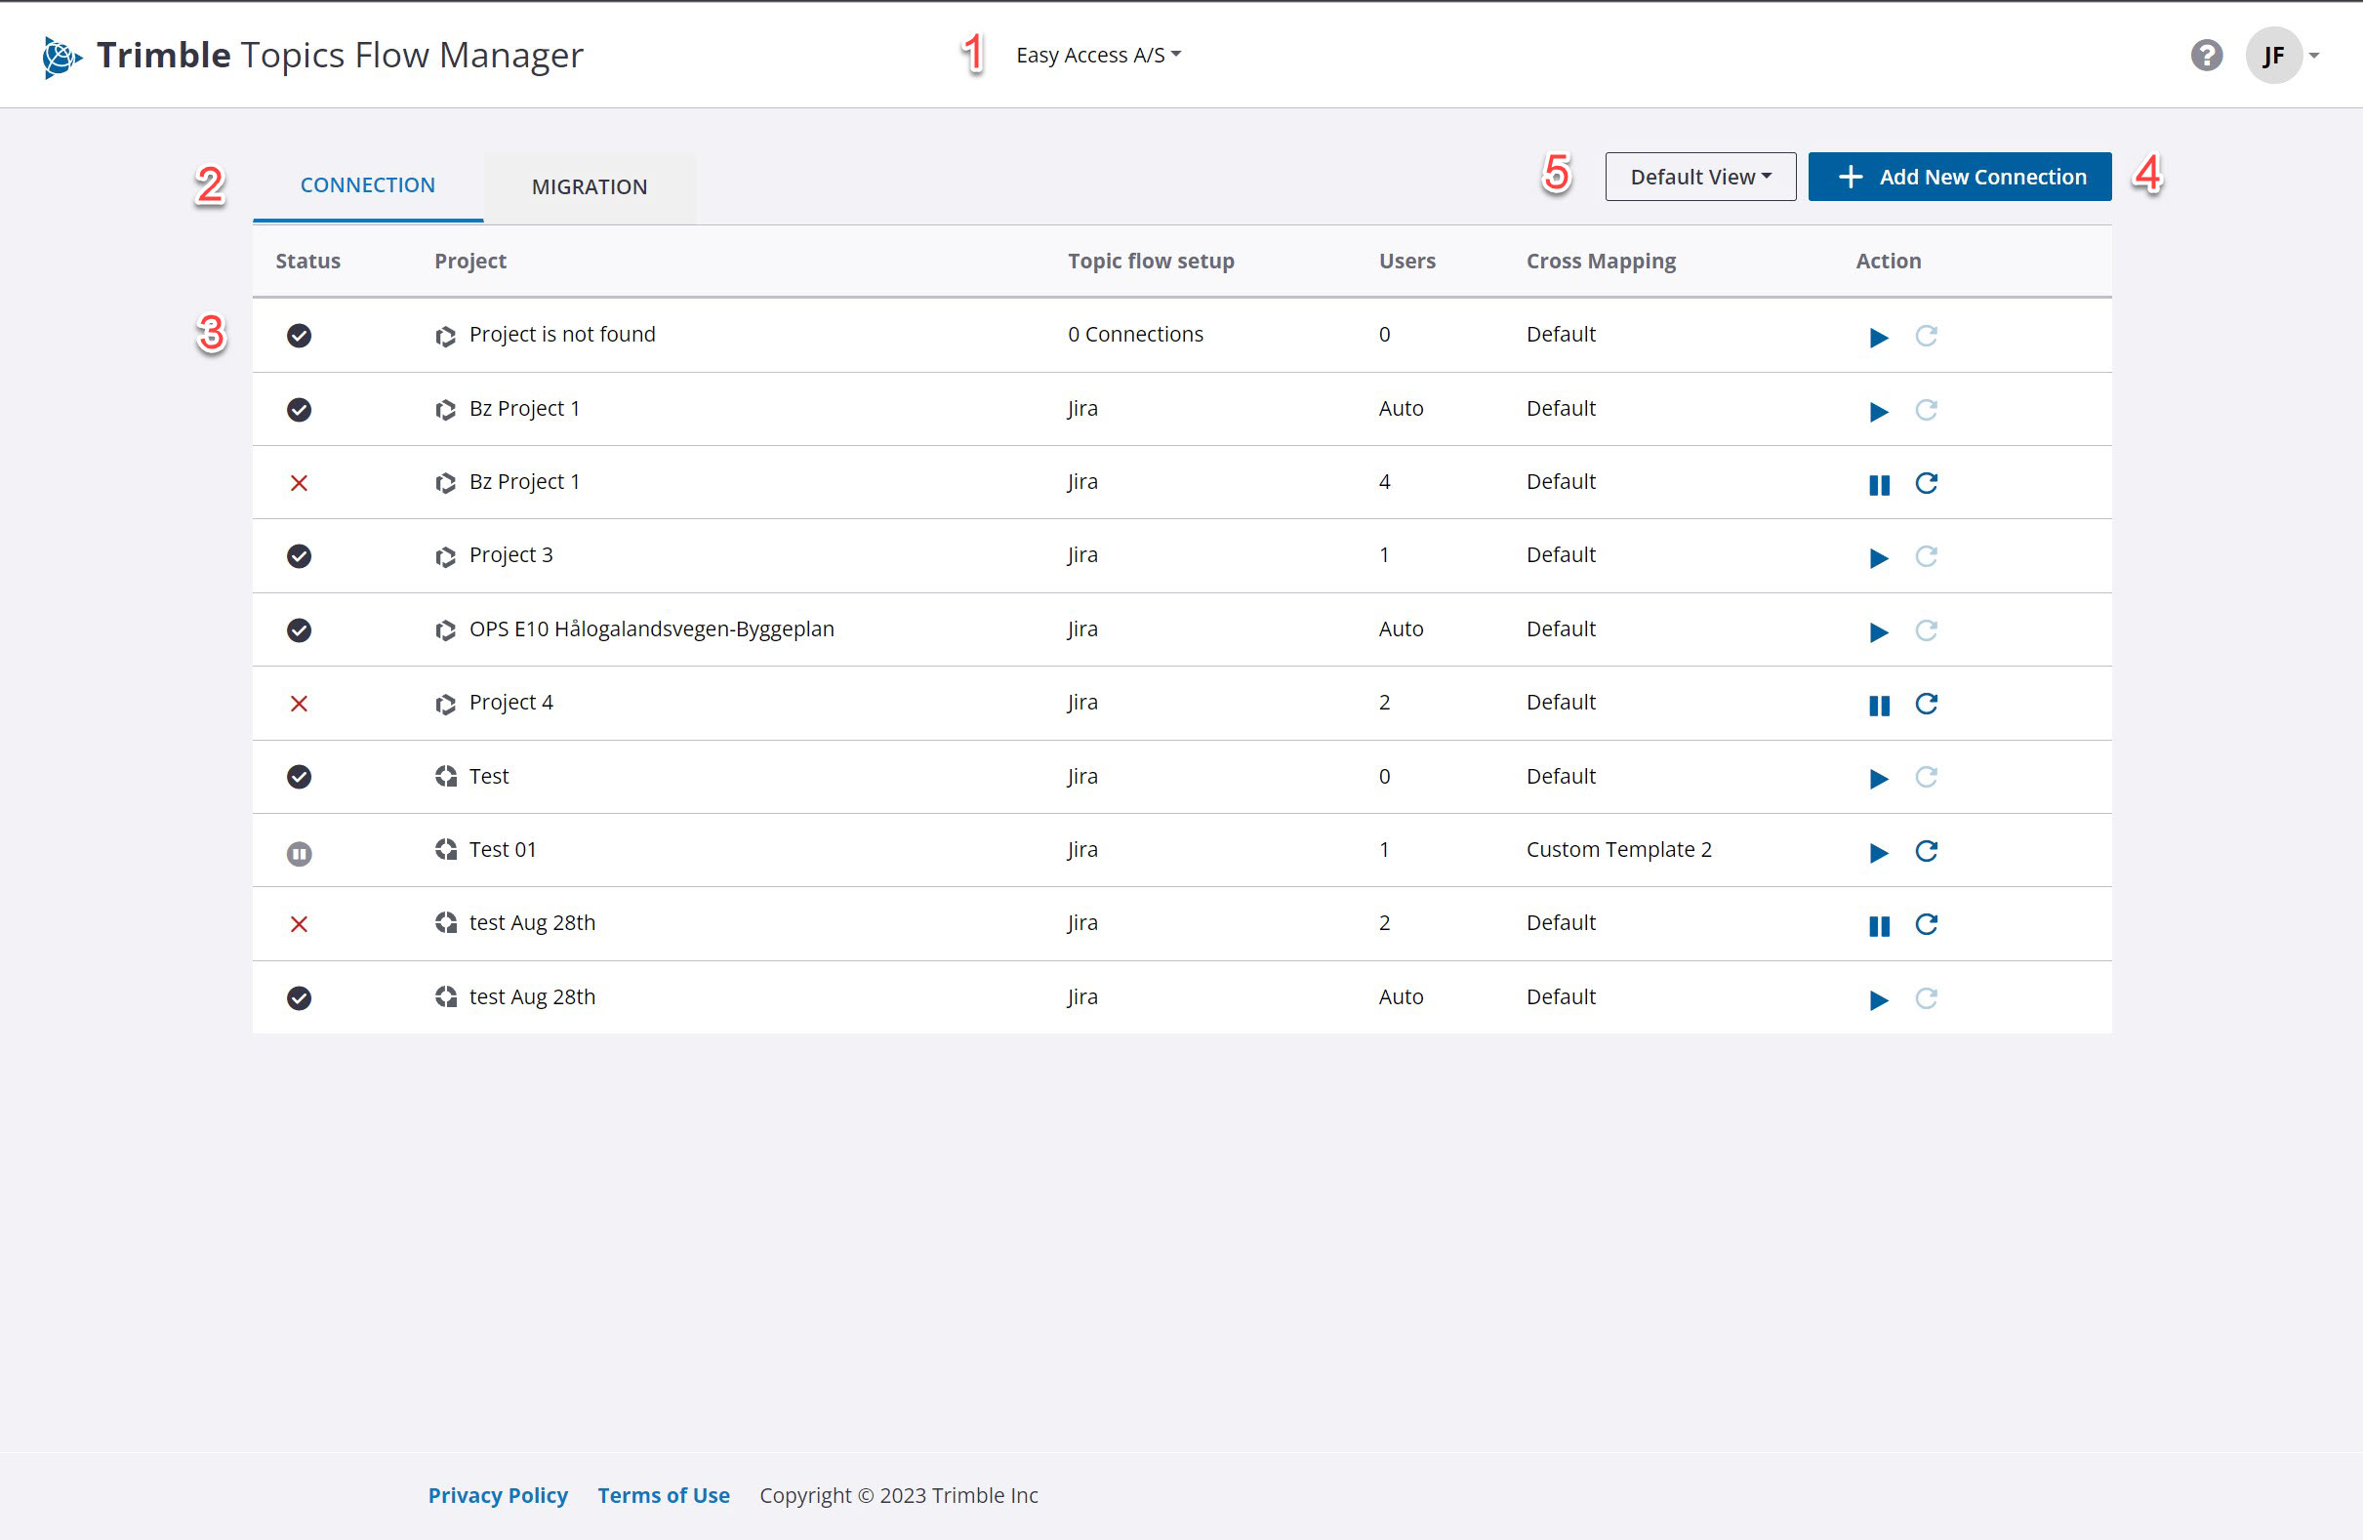
Task: Select the CONNECTION tab
Action: [367, 185]
